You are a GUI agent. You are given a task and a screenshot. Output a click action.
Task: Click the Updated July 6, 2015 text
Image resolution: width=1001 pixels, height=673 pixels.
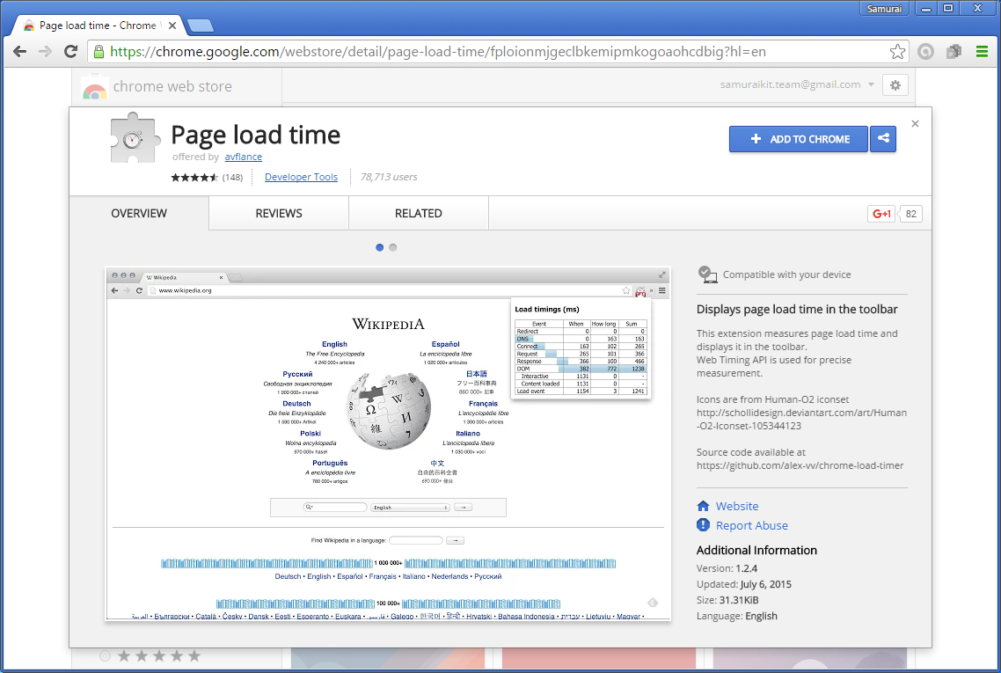pyautogui.click(x=744, y=584)
